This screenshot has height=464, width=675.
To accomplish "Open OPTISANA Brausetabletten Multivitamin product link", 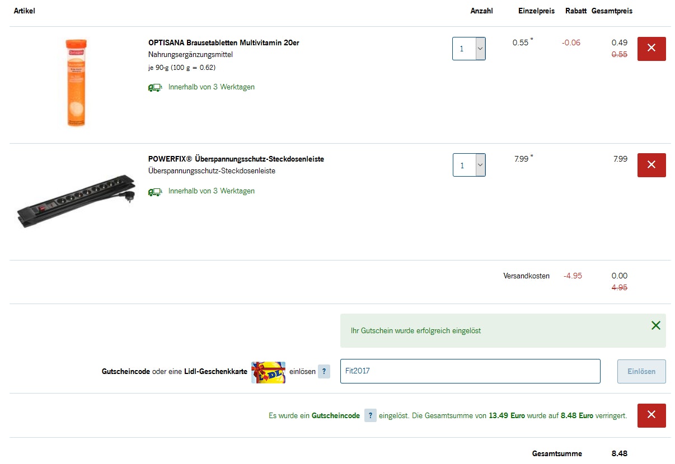I will [223, 42].
